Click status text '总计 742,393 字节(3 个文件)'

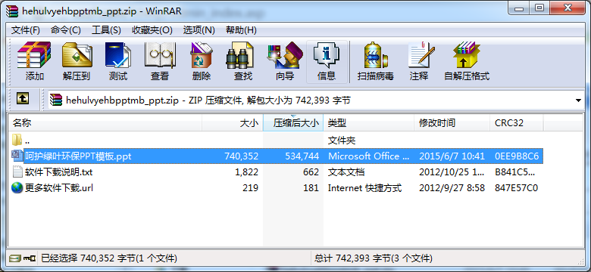point(373,258)
